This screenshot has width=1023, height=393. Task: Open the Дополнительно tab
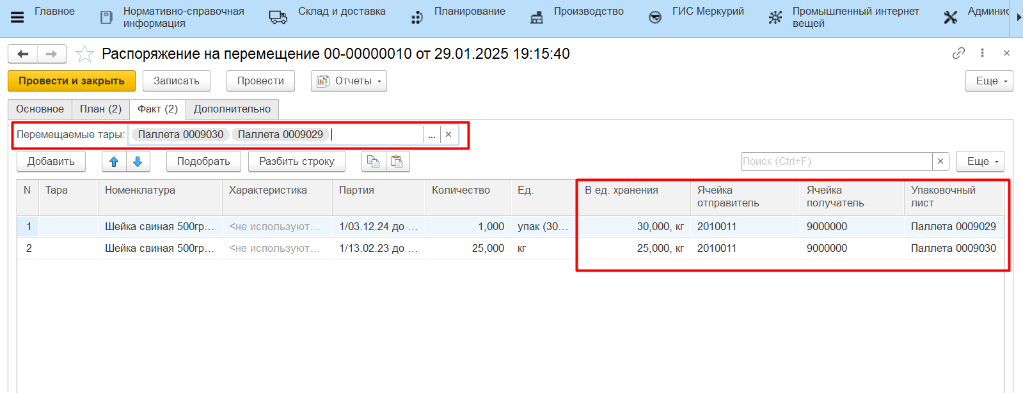coord(232,109)
